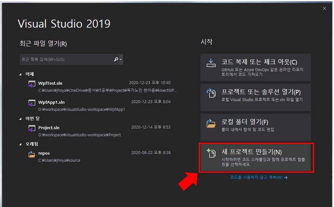
Task: Click the path D:\workspace\visualstudio-workspace\Project
Action: pos(80,135)
